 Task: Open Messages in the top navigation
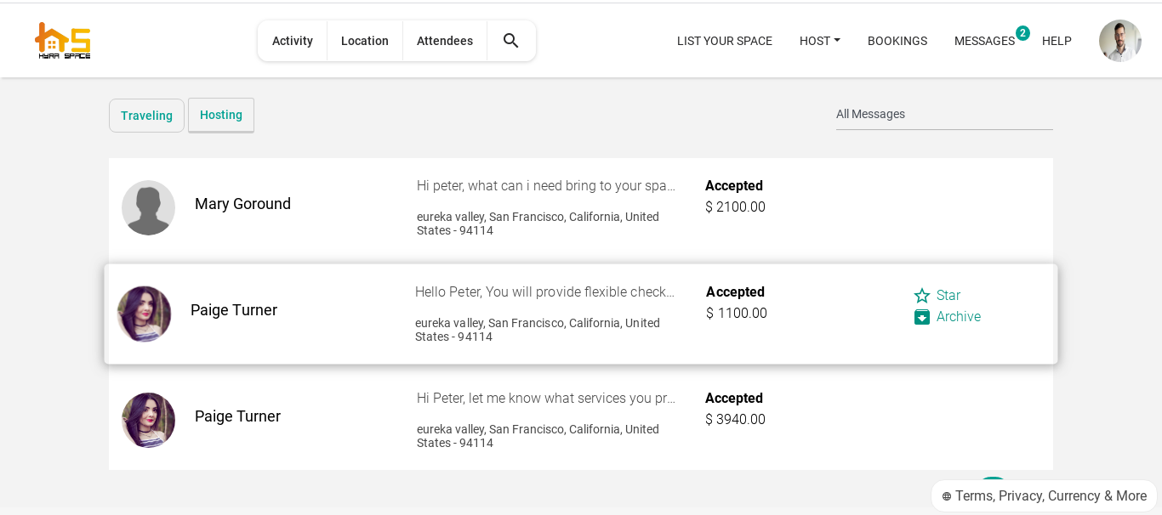click(984, 41)
